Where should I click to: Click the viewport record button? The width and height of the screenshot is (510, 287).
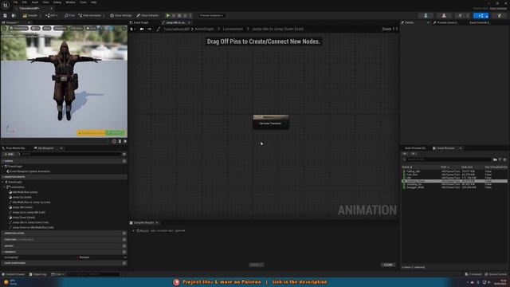coord(114,141)
